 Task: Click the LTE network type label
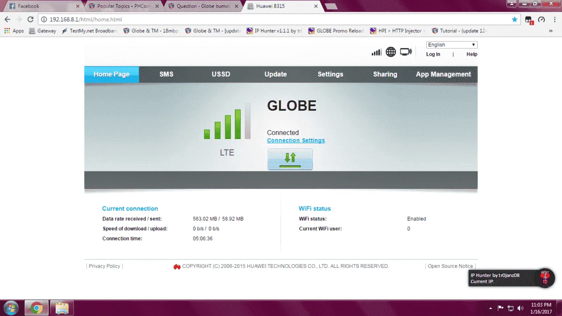click(x=227, y=153)
